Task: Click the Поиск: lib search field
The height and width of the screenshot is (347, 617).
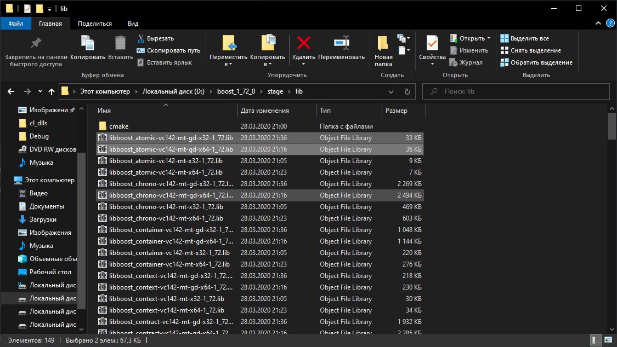Action: pos(516,91)
